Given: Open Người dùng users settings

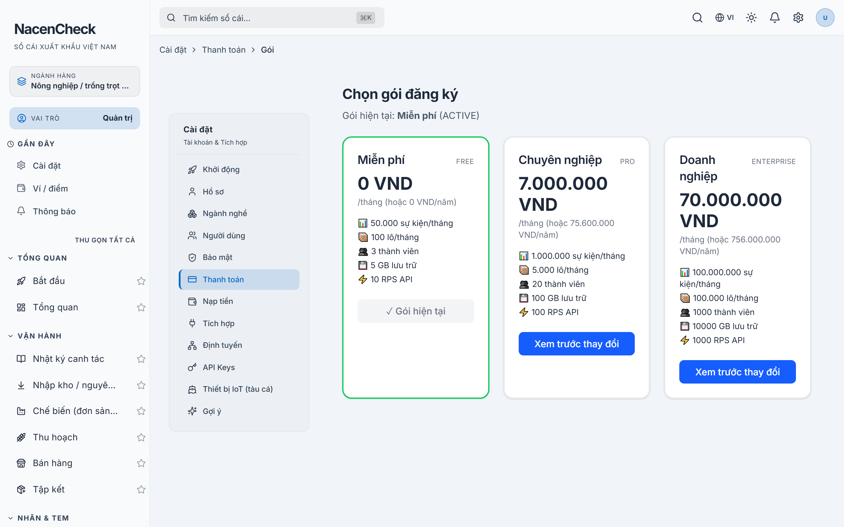Looking at the screenshot, I should click(239, 236).
